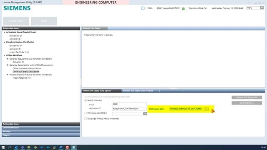Open Microsoft Teams from the taskbar
Viewport: 267px width, 150px height.
point(23,147)
